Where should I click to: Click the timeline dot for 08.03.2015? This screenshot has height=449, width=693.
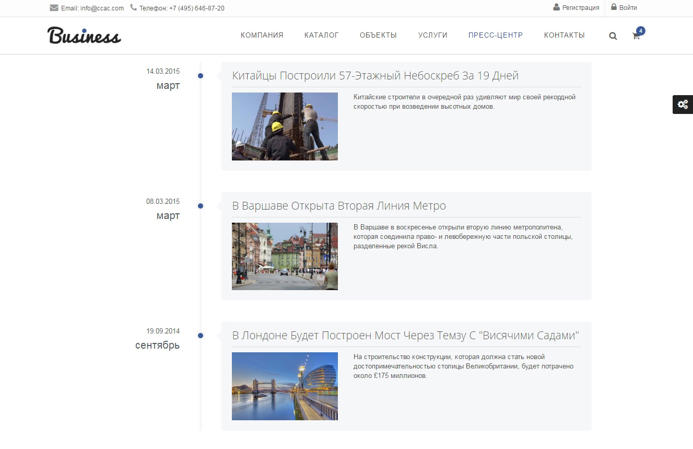click(x=201, y=206)
